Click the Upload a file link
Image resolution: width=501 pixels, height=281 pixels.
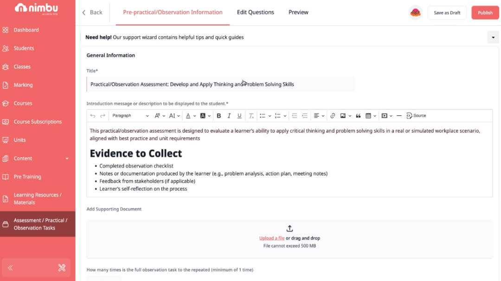coord(272,238)
